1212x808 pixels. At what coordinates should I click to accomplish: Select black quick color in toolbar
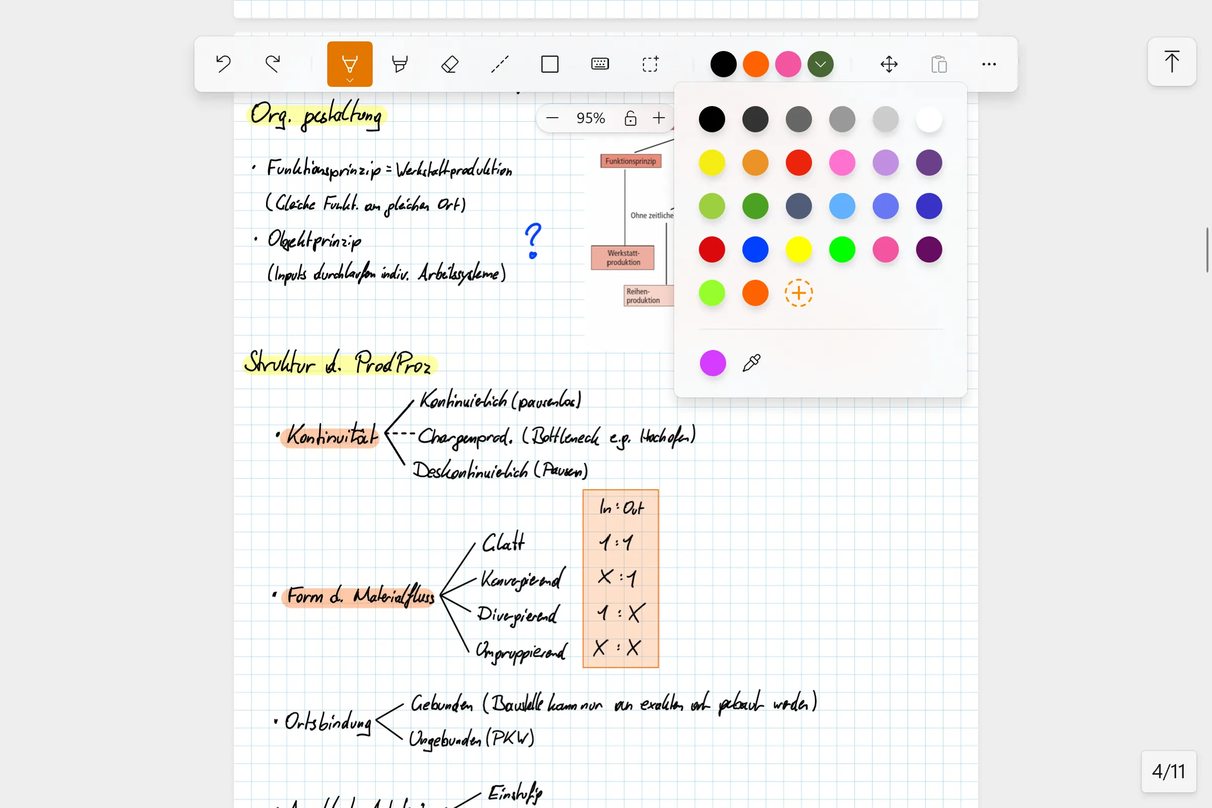point(723,64)
